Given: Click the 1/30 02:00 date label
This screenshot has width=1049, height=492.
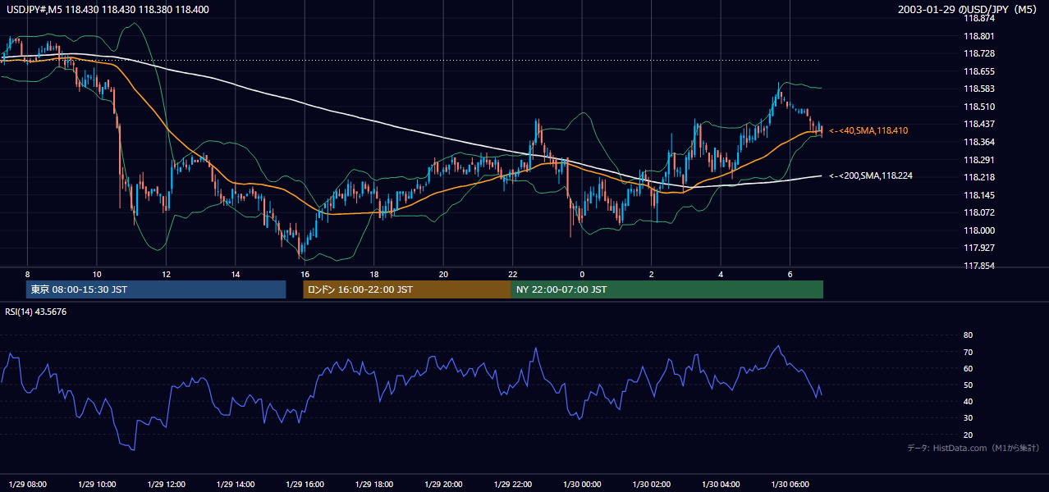Looking at the screenshot, I should pos(652,484).
